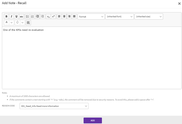This screenshot has width=182, height=124.
Task: Center align the text
Action: click(x=64, y=17)
